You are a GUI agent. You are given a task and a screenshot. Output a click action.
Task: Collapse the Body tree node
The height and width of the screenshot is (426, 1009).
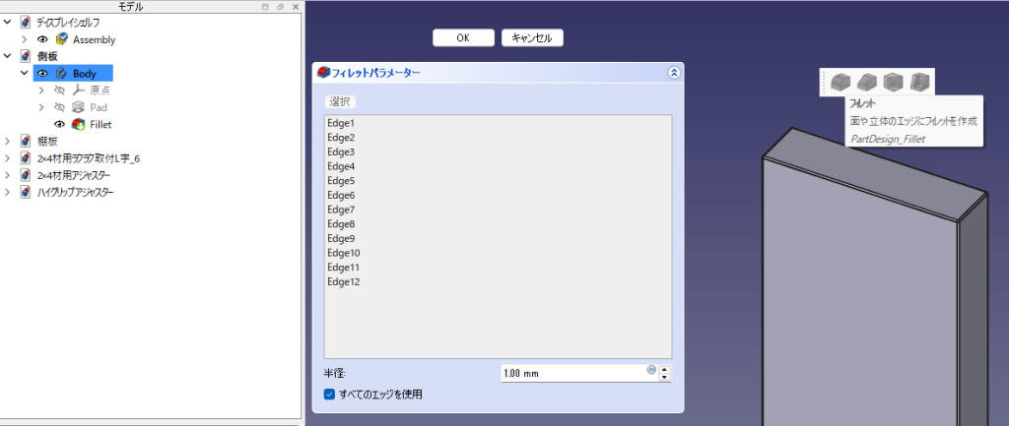25,73
